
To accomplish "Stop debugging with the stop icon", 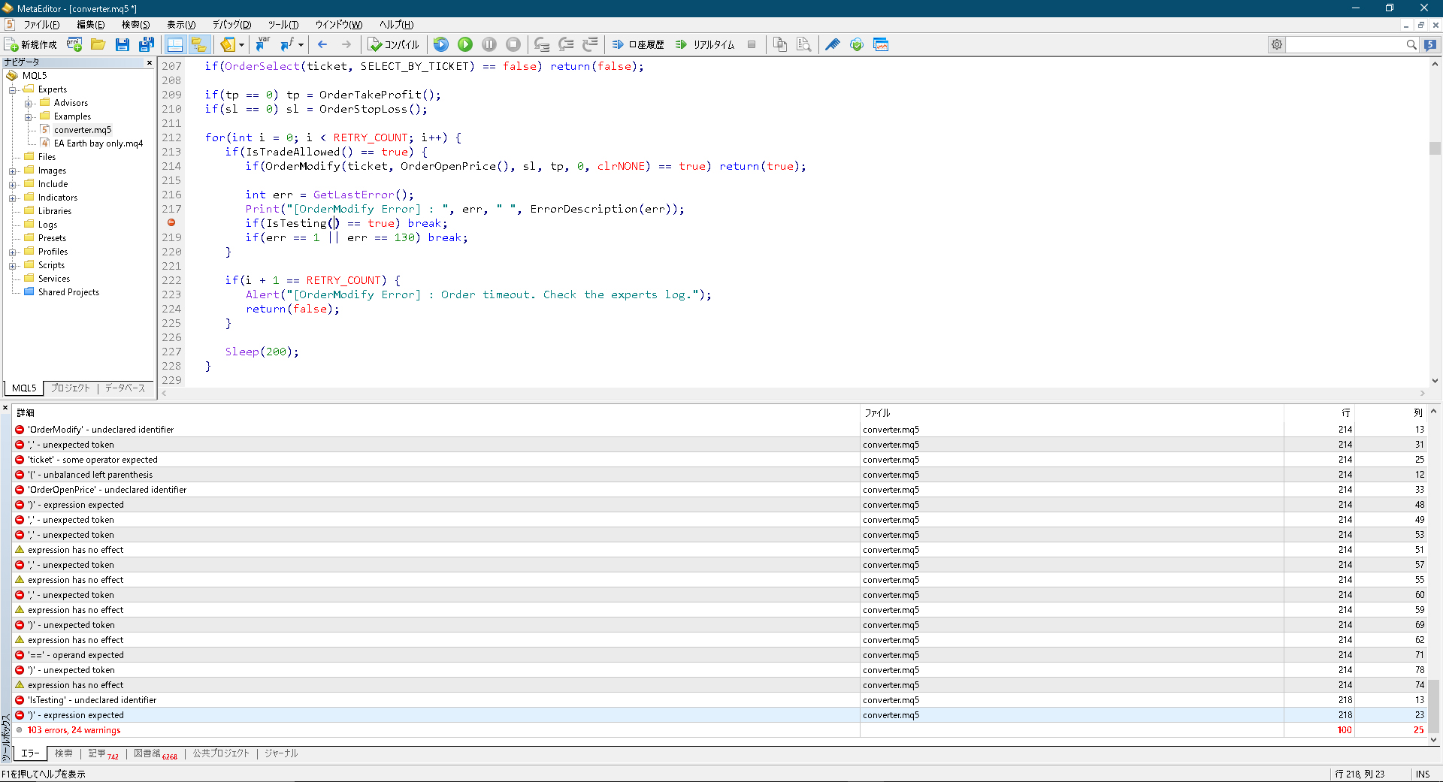I will [513, 44].
